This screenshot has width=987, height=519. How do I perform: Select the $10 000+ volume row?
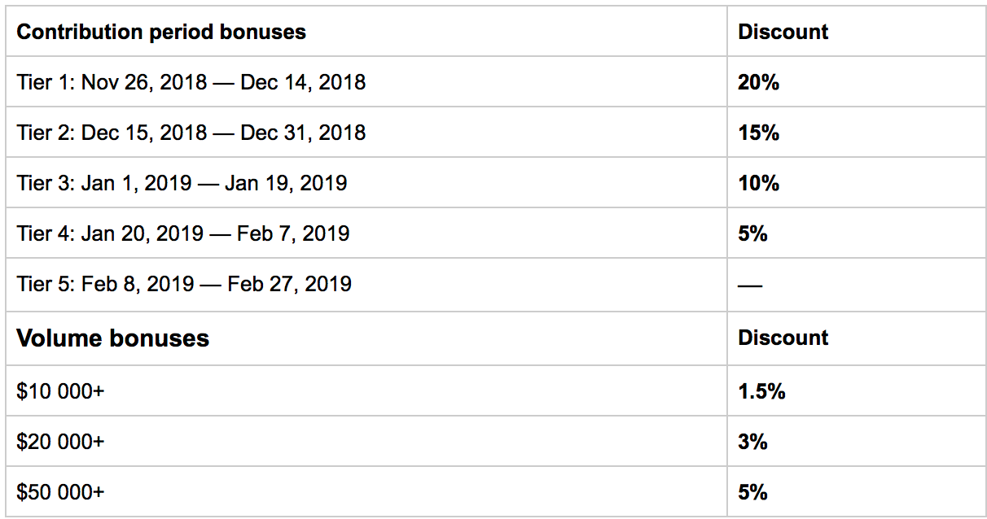[x=60, y=391]
